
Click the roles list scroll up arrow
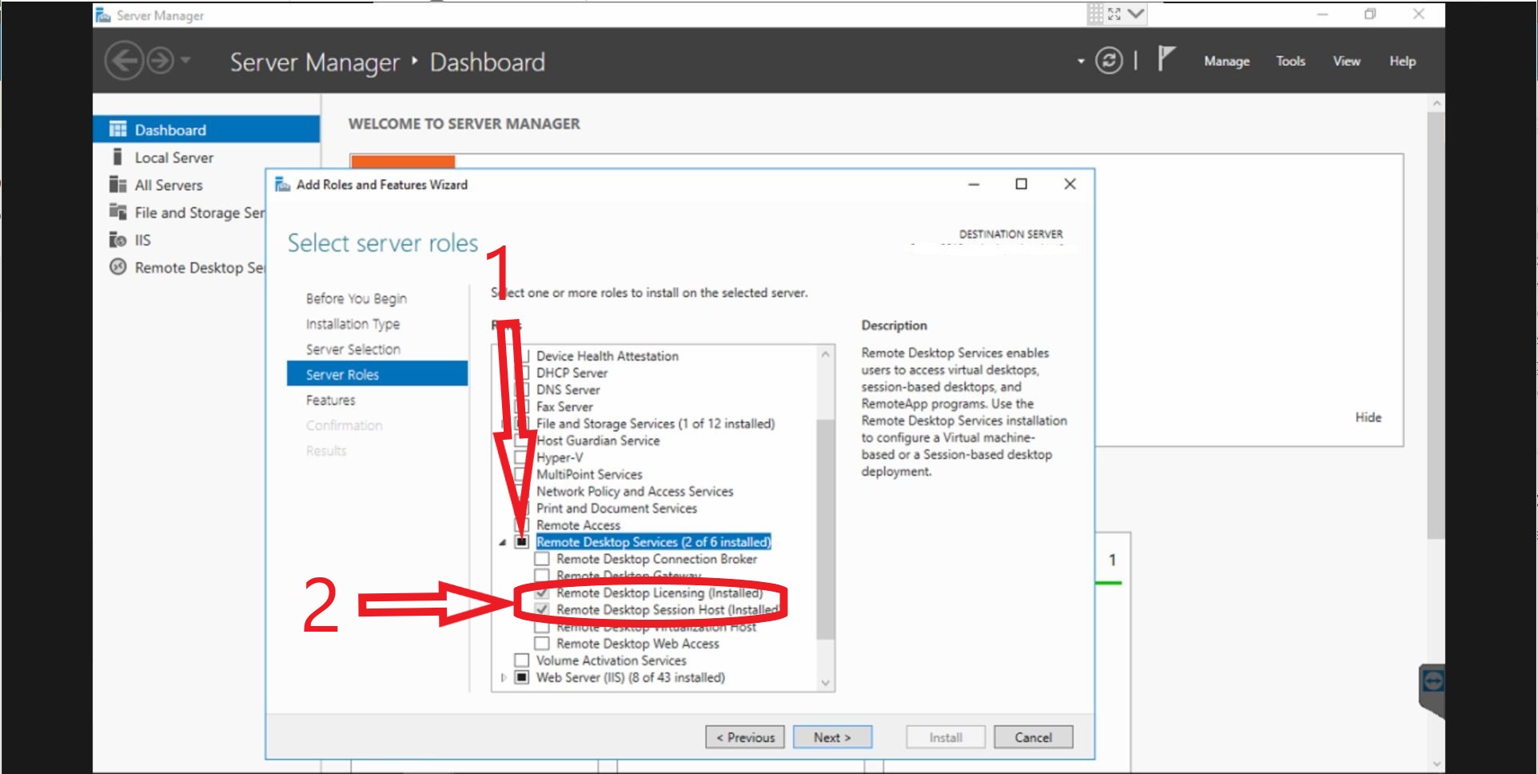tap(826, 354)
